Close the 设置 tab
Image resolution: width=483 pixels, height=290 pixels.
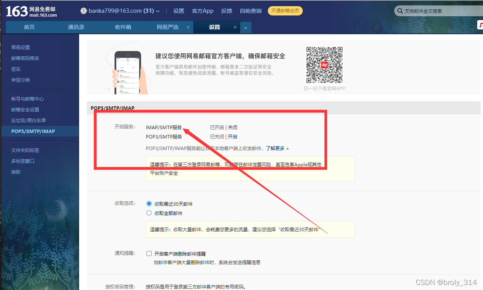(235, 27)
